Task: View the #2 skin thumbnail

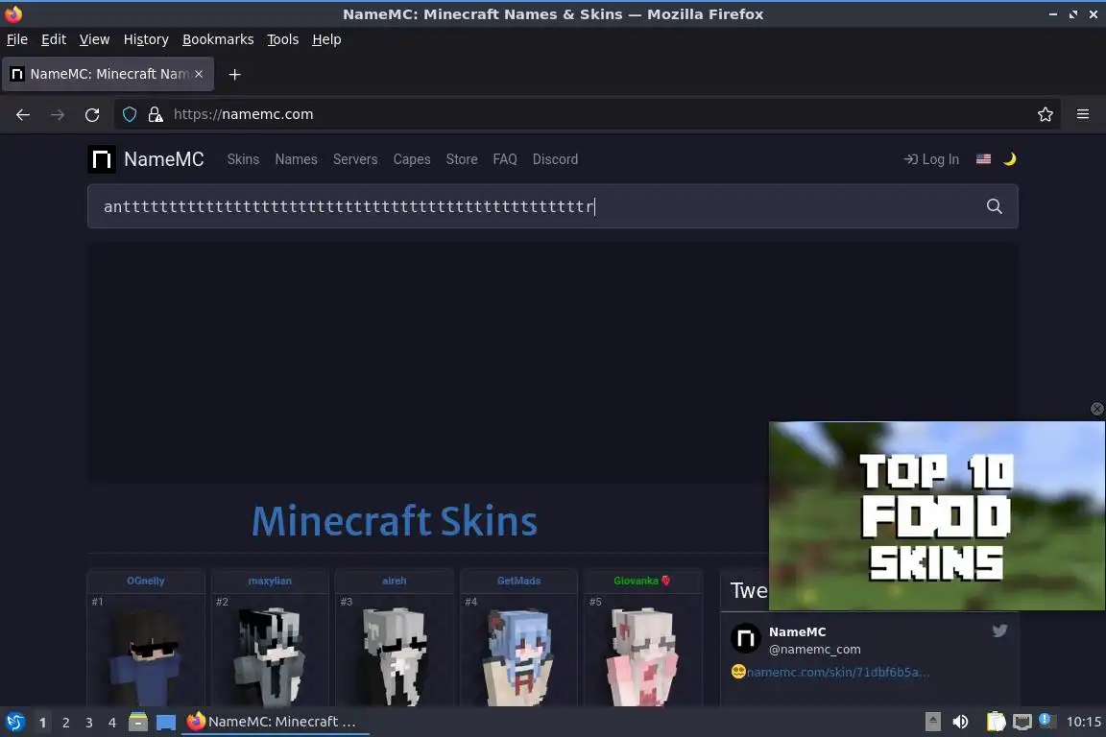Action: [270, 653]
